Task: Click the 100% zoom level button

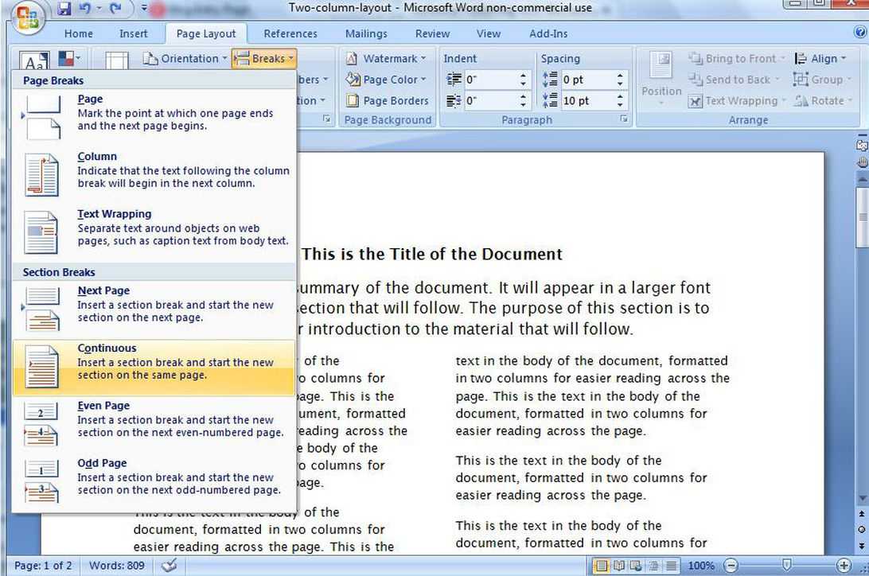Action: pos(701,566)
